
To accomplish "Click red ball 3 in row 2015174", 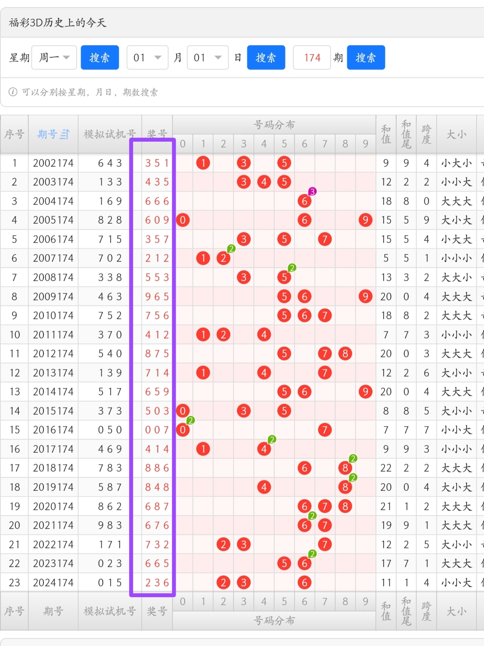I will pos(244,411).
